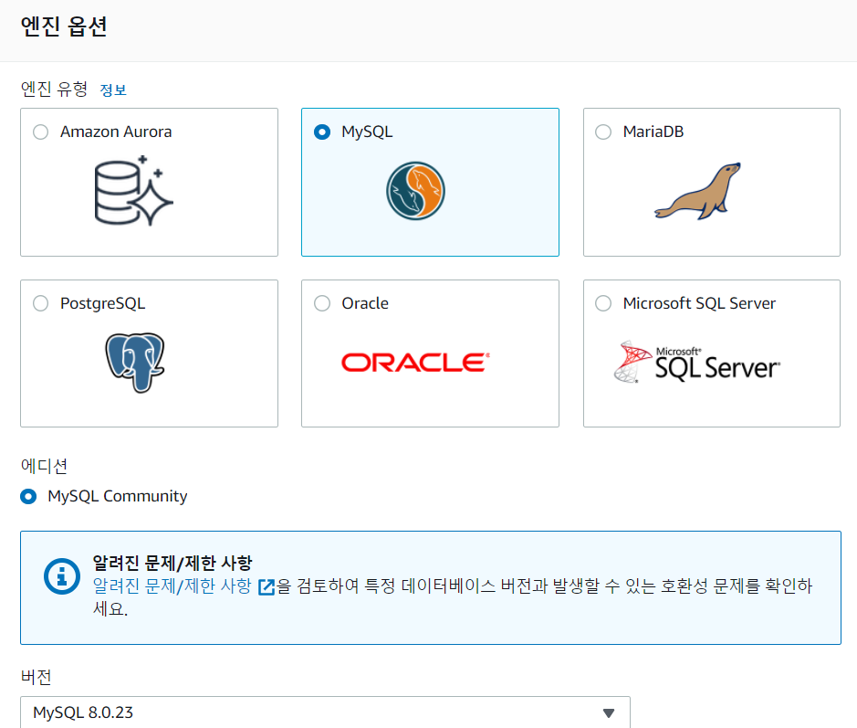Click the MySQL Community label text
The height and width of the screenshot is (728, 857).
coord(118,496)
